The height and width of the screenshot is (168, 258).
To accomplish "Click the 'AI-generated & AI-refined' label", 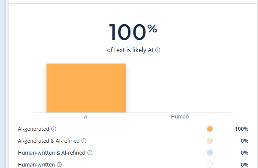I will (49, 141).
